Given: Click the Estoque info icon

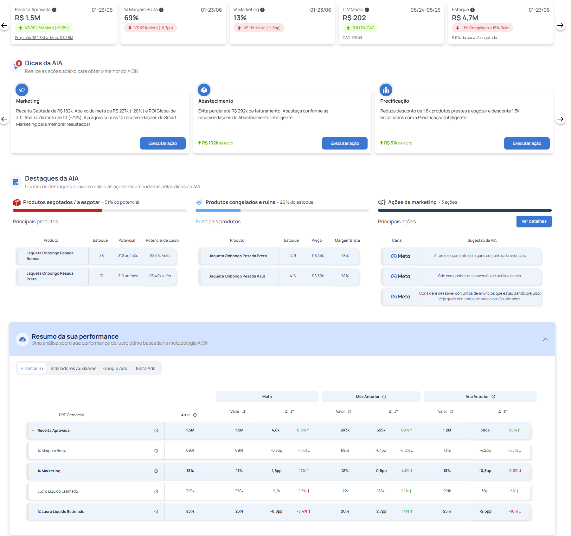Looking at the screenshot, I should 473,9.
